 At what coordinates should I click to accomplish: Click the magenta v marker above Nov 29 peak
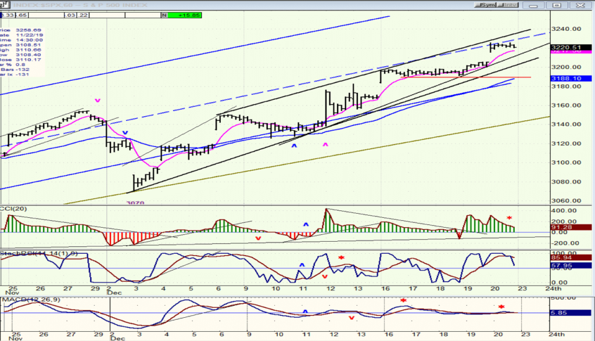(98, 100)
